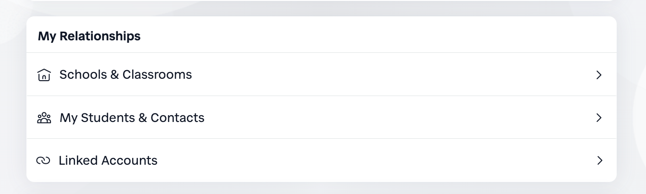Click the word "Classrooms" in the first row

[x=157, y=75]
